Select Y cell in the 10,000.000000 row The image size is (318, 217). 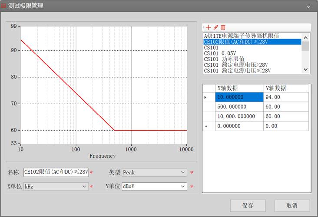tap(286, 116)
